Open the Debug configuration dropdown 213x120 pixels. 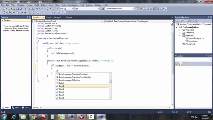tap(73, 9)
